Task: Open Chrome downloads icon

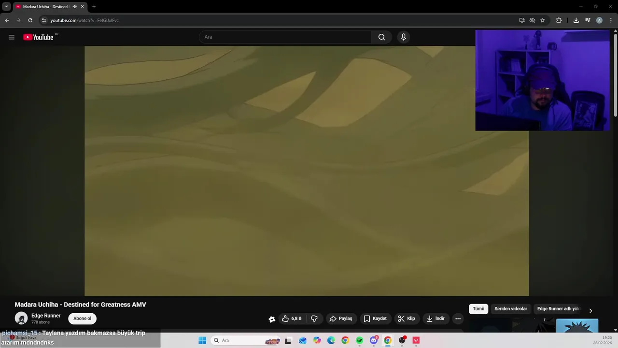Action: click(576, 20)
